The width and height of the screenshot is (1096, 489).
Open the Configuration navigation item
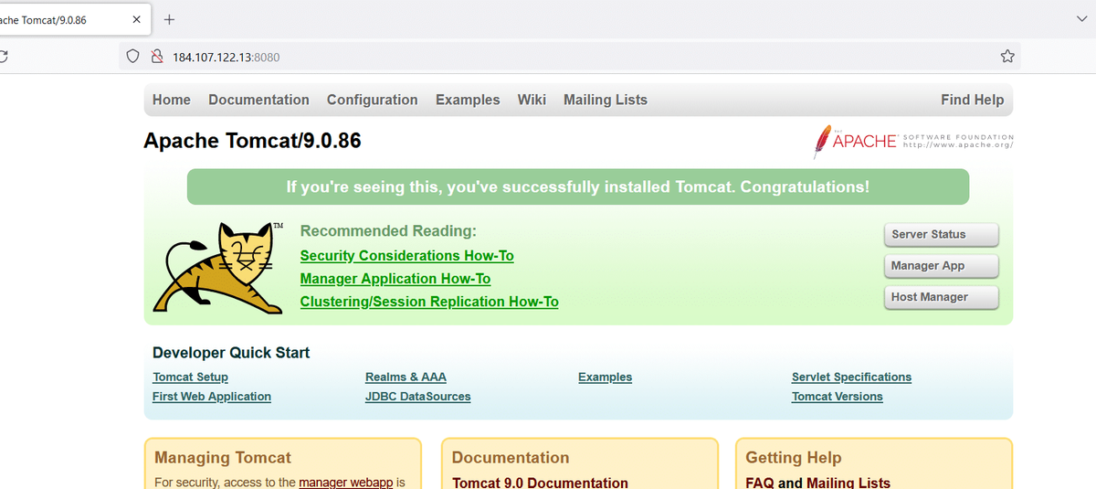tap(372, 100)
